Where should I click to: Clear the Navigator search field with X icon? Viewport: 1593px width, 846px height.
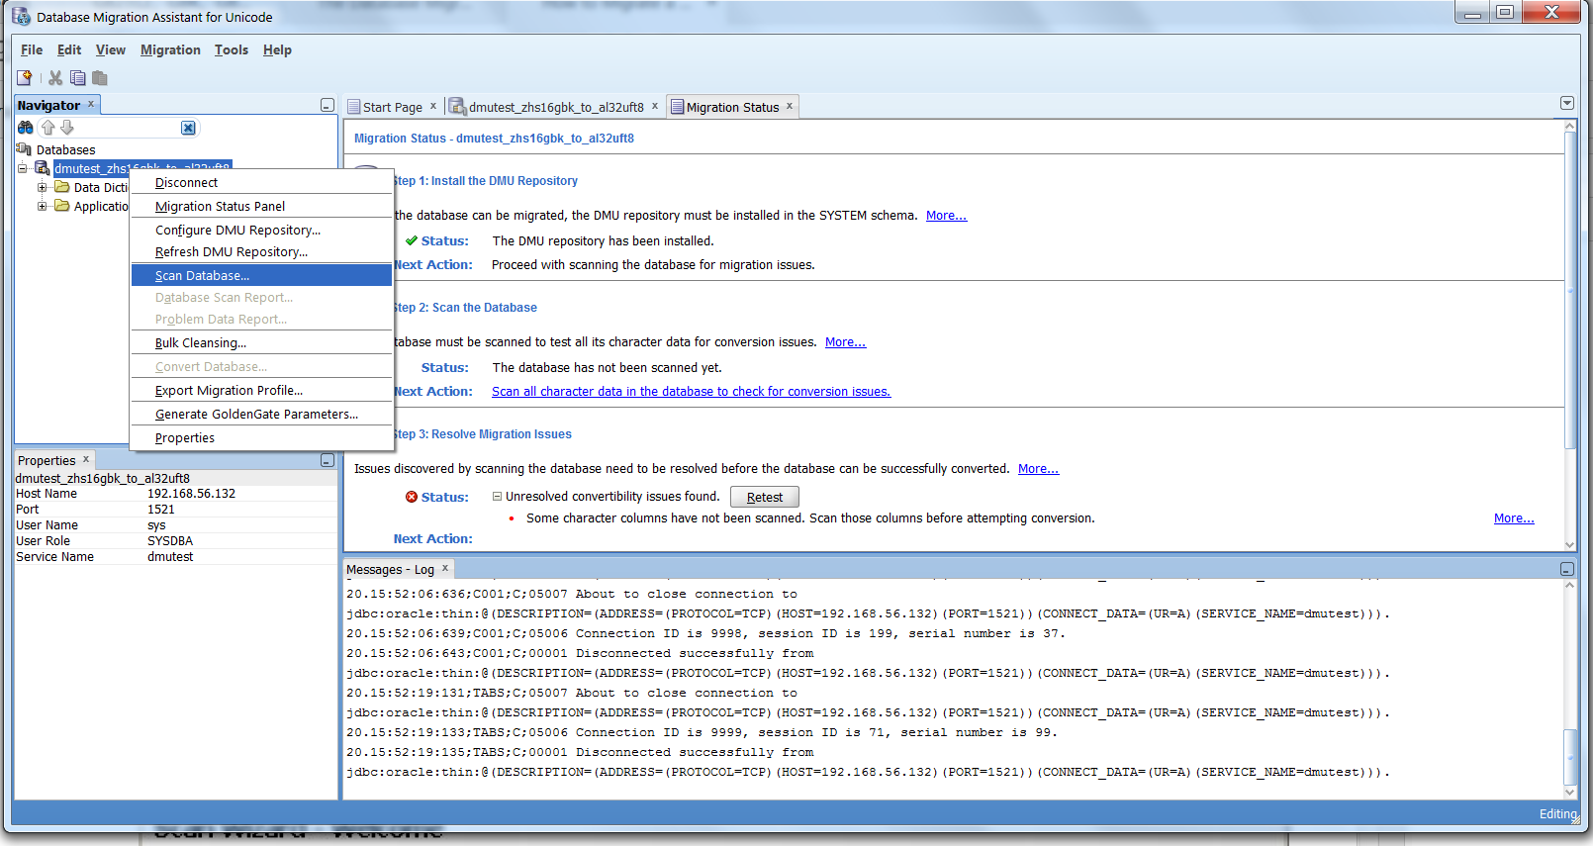(188, 128)
